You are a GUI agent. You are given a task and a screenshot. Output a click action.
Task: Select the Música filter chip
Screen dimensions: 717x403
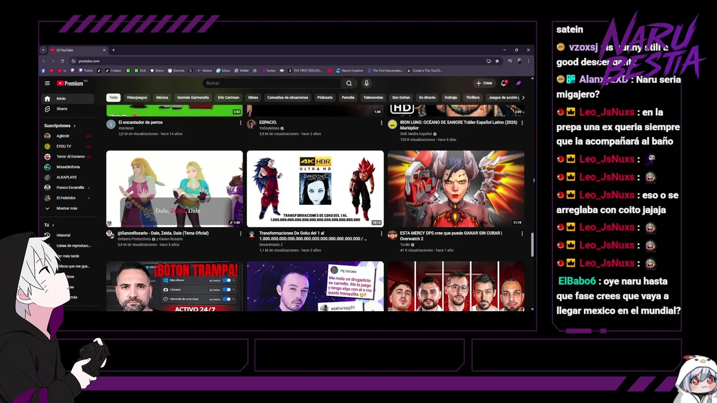click(x=162, y=97)
